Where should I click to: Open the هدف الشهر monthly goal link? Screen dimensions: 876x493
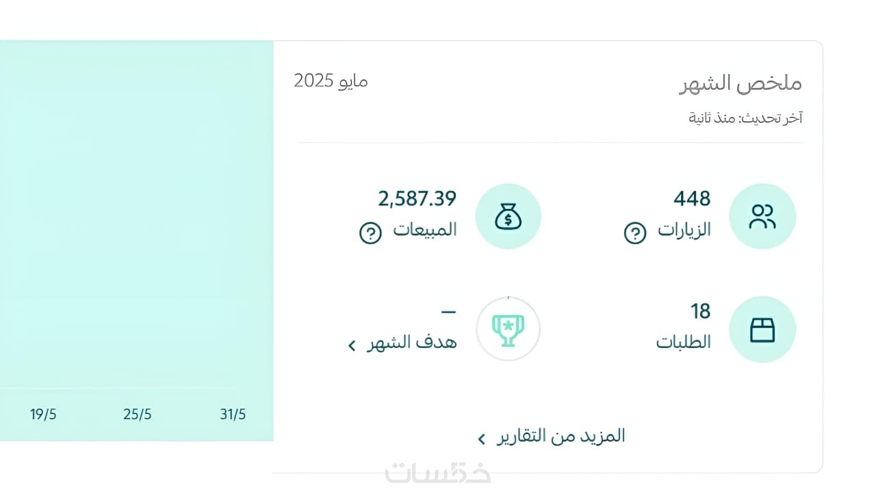[411, 342]
